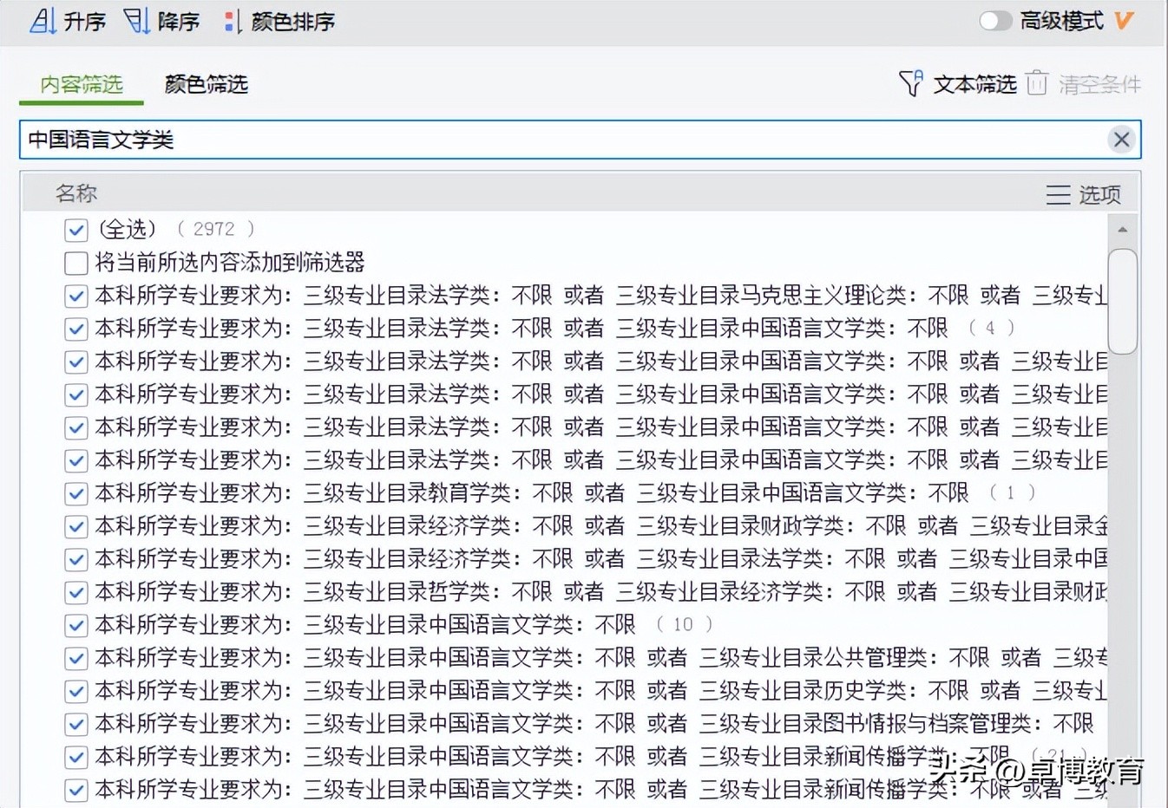Viewport: 1168px width, 808px height.
Task: Clear the search box using the X icon
Action: pyautogui.click(x=1121, y=140)
